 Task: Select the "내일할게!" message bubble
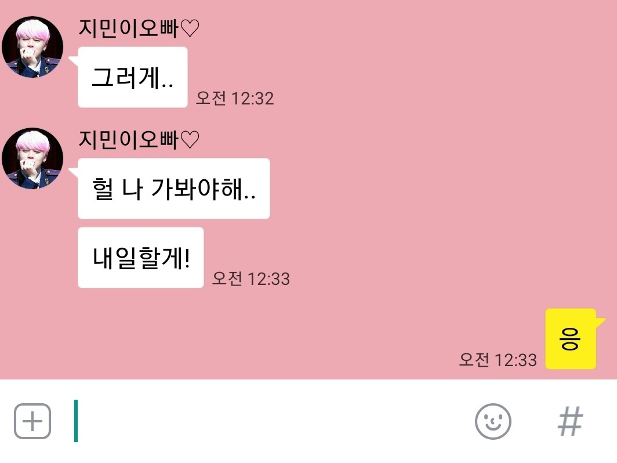click(141, 258)
